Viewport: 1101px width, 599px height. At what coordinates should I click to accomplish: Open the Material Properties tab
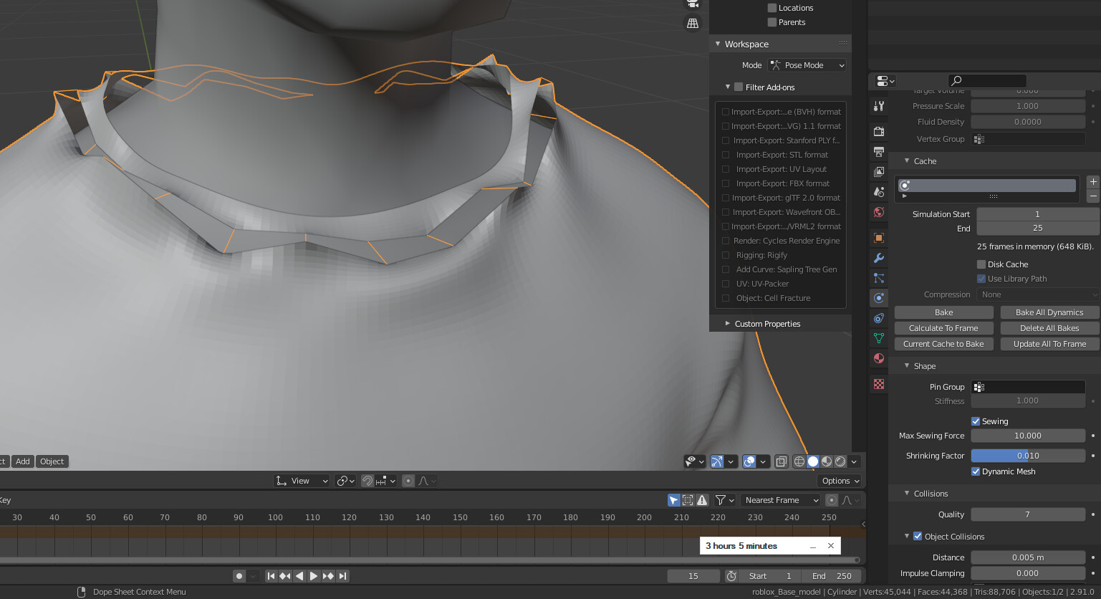pos(879,358)
